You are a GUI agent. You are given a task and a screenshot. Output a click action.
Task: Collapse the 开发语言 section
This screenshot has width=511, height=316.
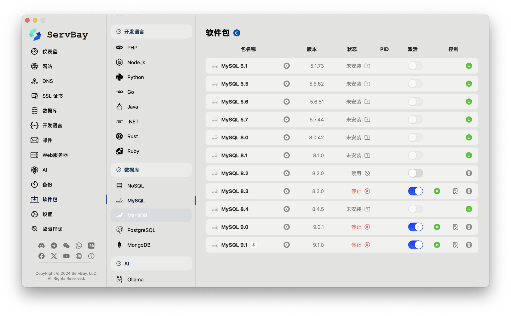pyautogui.click(x=151, y=32)
